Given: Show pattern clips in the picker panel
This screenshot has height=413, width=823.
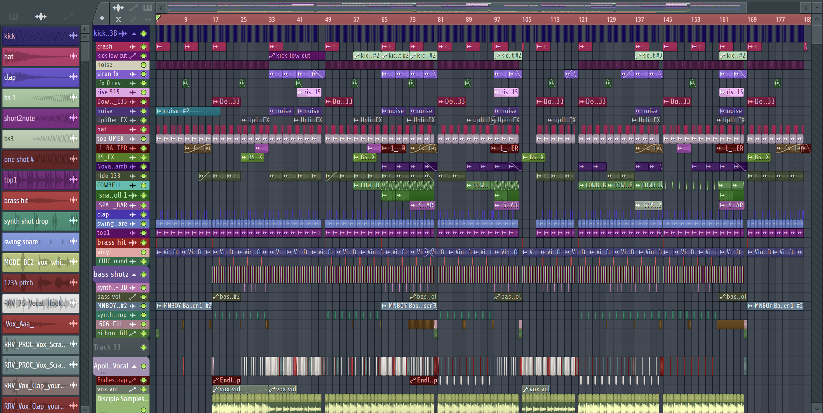Looking at the screenshot, I should (13, 16).
